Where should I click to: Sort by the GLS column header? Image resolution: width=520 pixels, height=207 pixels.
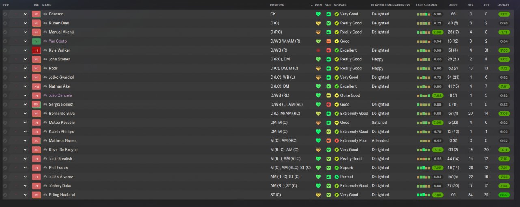coord(470,5)
